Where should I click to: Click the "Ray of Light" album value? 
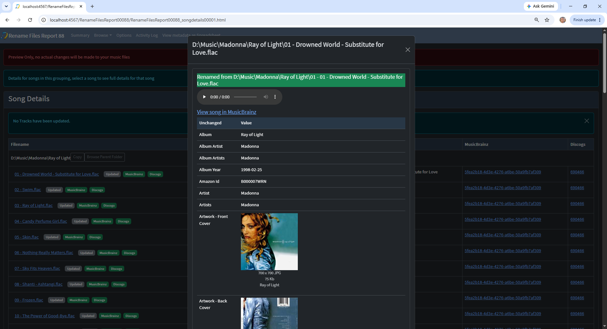(252, 135)
